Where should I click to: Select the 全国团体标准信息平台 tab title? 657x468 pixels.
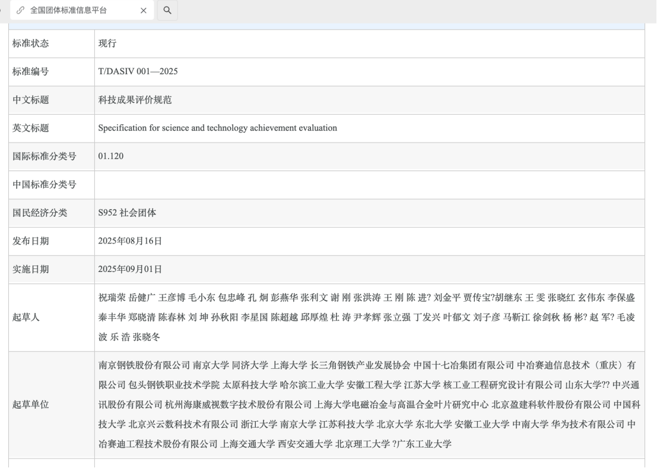68,10
